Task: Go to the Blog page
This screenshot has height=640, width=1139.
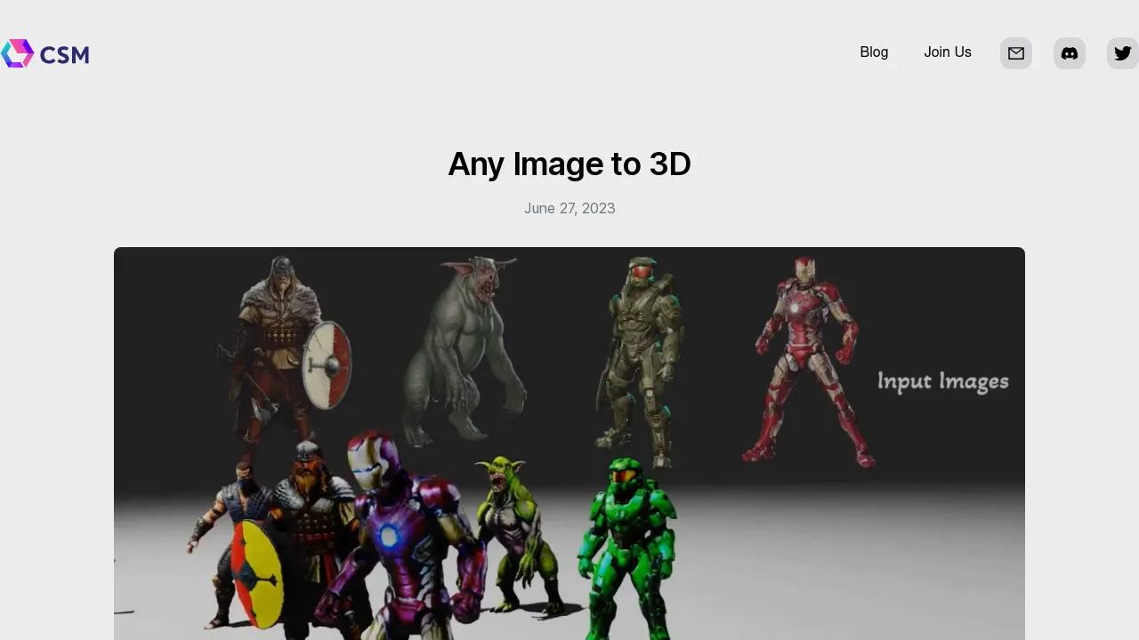Action: 874,52
